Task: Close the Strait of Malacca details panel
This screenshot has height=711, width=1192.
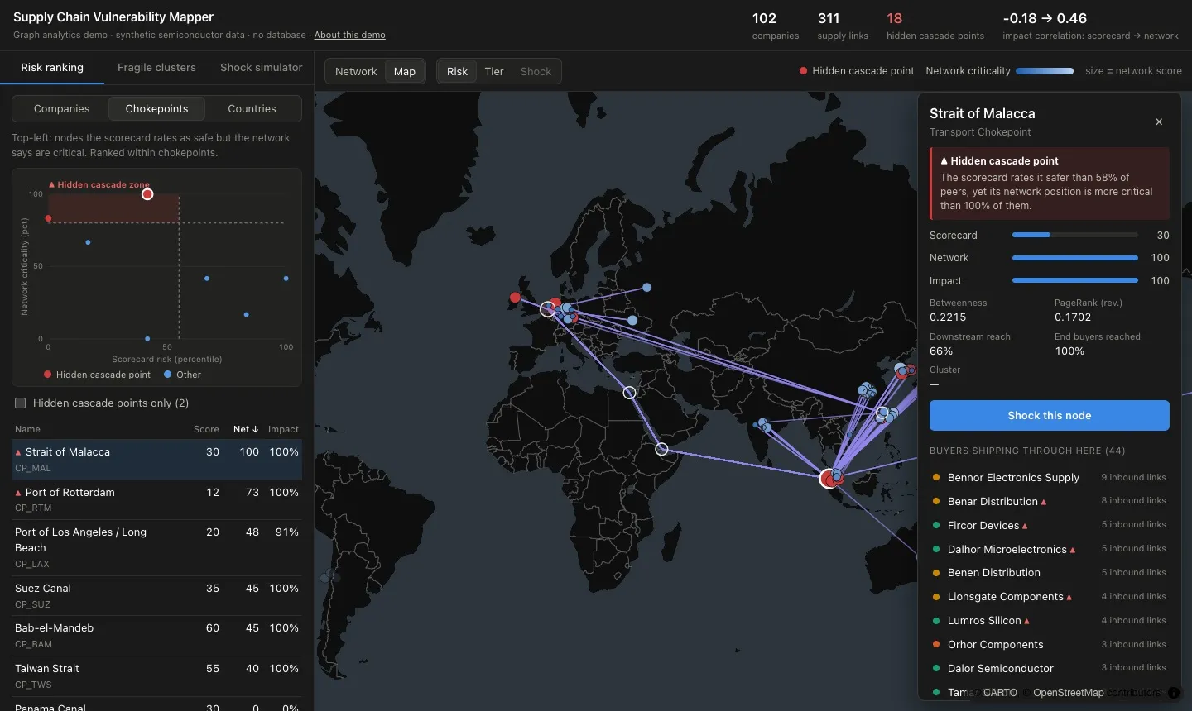Action: [x=1159, y=122]
